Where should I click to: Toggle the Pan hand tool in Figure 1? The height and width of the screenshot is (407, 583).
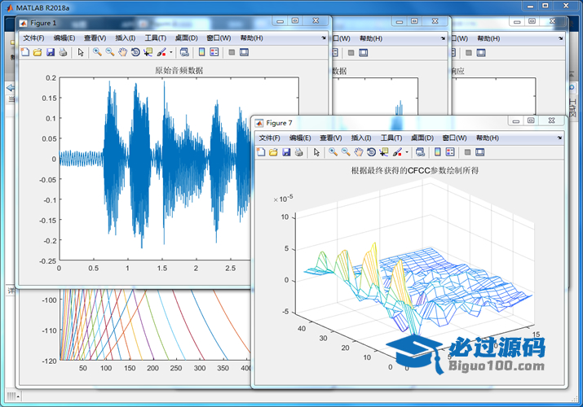tap(122, 52)
